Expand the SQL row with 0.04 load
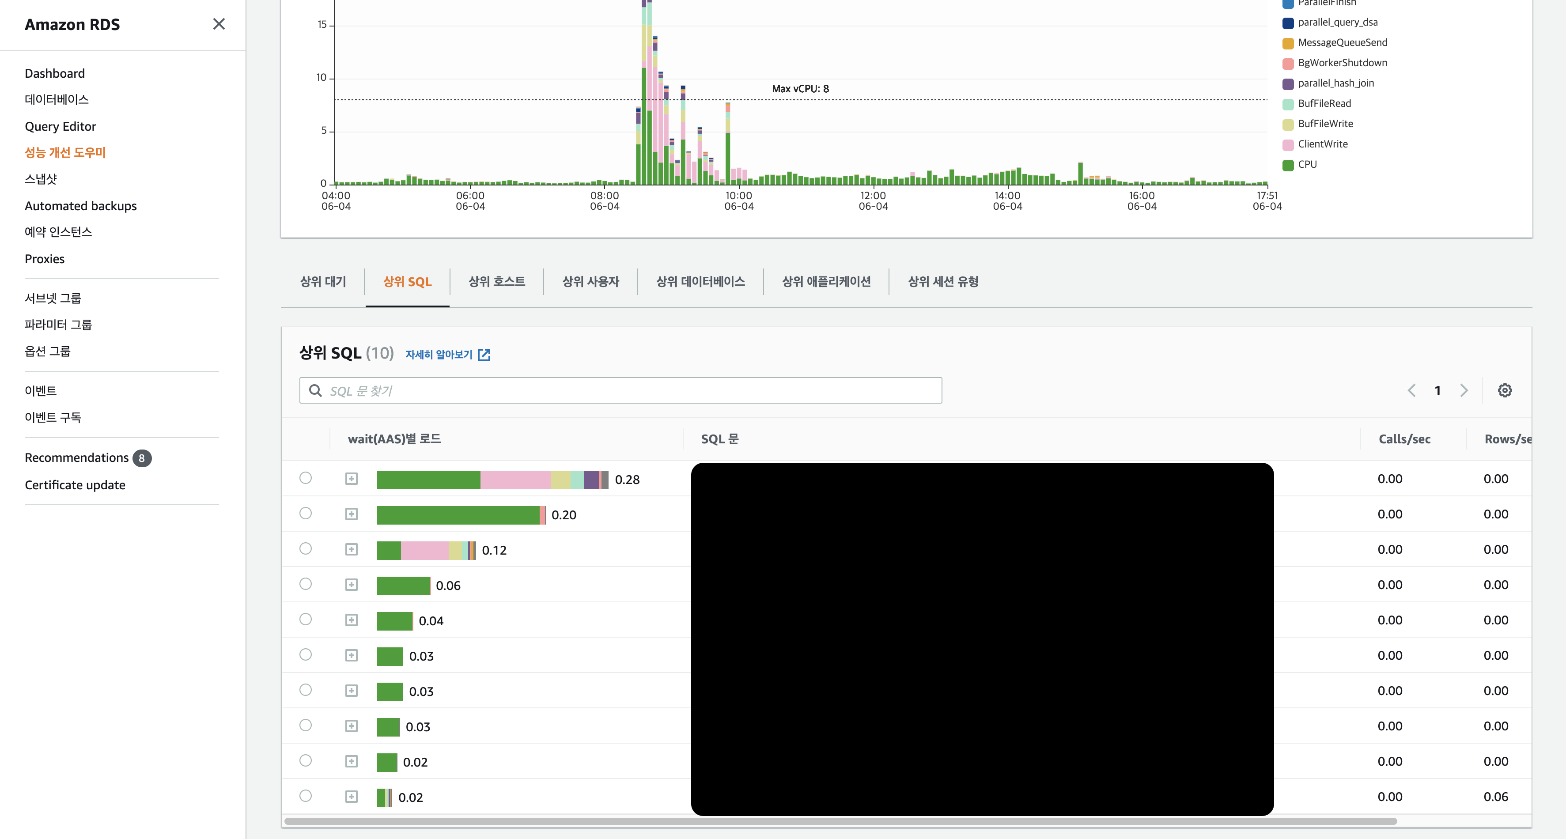Image resolution: width=1566 pixels, height=839 pixels. click(x=352, y=620)
